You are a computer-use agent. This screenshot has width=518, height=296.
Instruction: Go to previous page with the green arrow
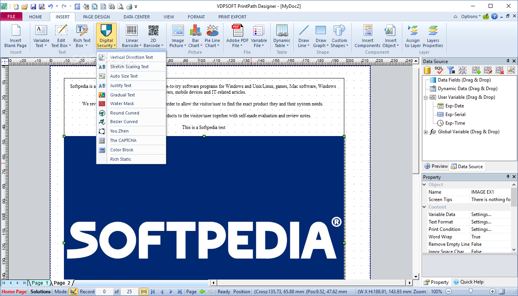pos(202,292)
